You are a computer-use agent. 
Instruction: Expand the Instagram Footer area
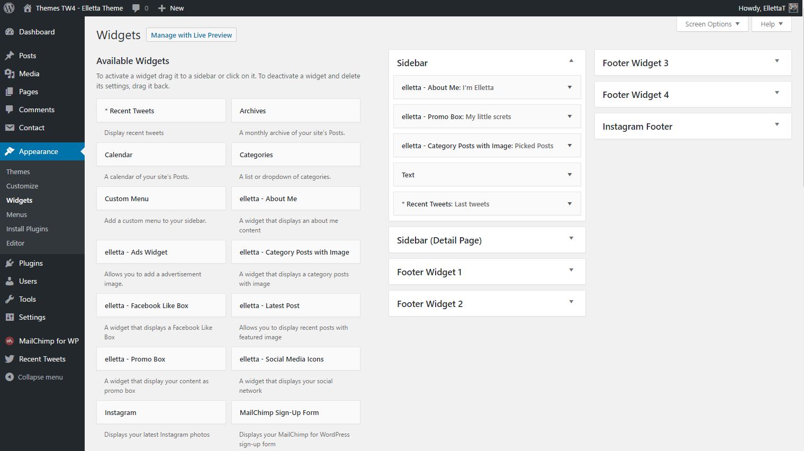777,124
